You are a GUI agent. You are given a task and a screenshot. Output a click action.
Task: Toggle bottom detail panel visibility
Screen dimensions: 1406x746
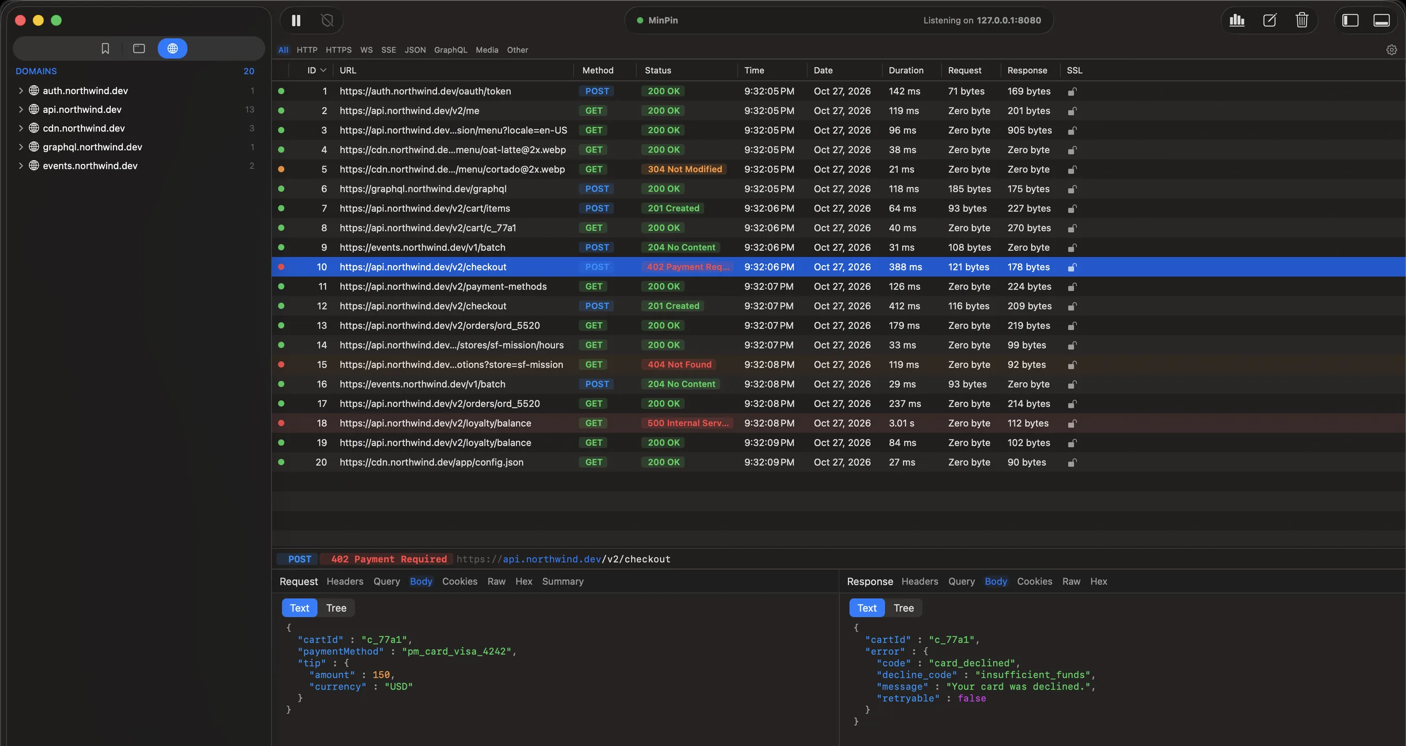tap(1382, 20)
